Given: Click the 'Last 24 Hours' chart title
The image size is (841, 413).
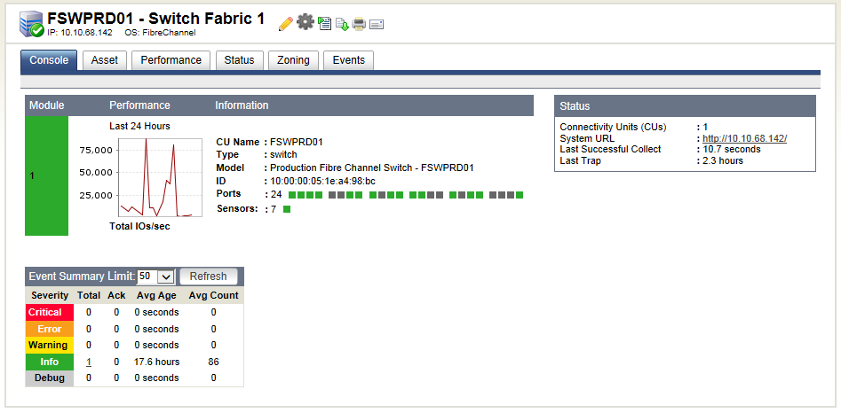Looking at the screenshot, I should [139, 126].
